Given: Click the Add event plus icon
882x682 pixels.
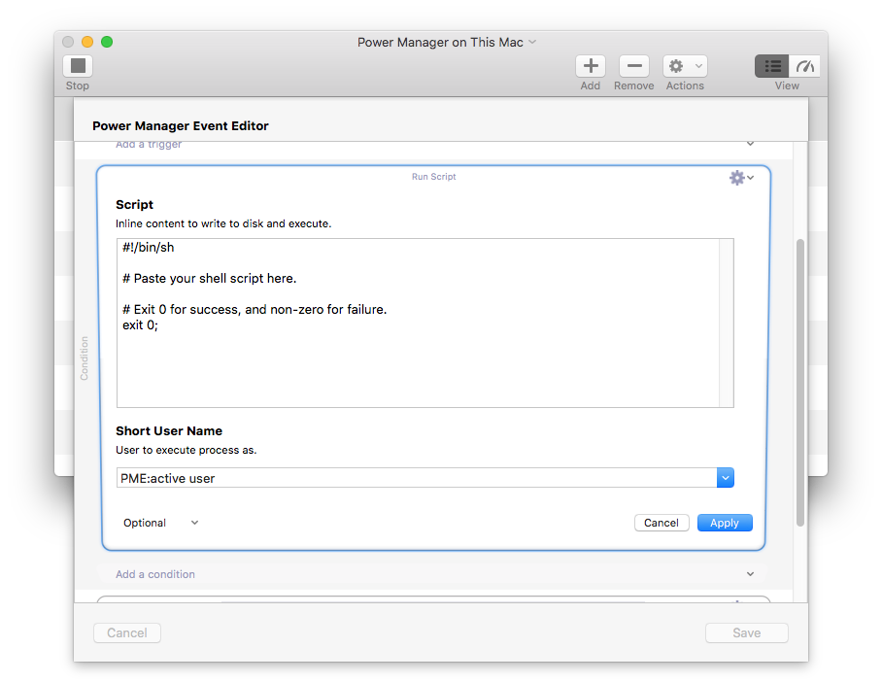Looking at the screenshot, I should [590, 66].
